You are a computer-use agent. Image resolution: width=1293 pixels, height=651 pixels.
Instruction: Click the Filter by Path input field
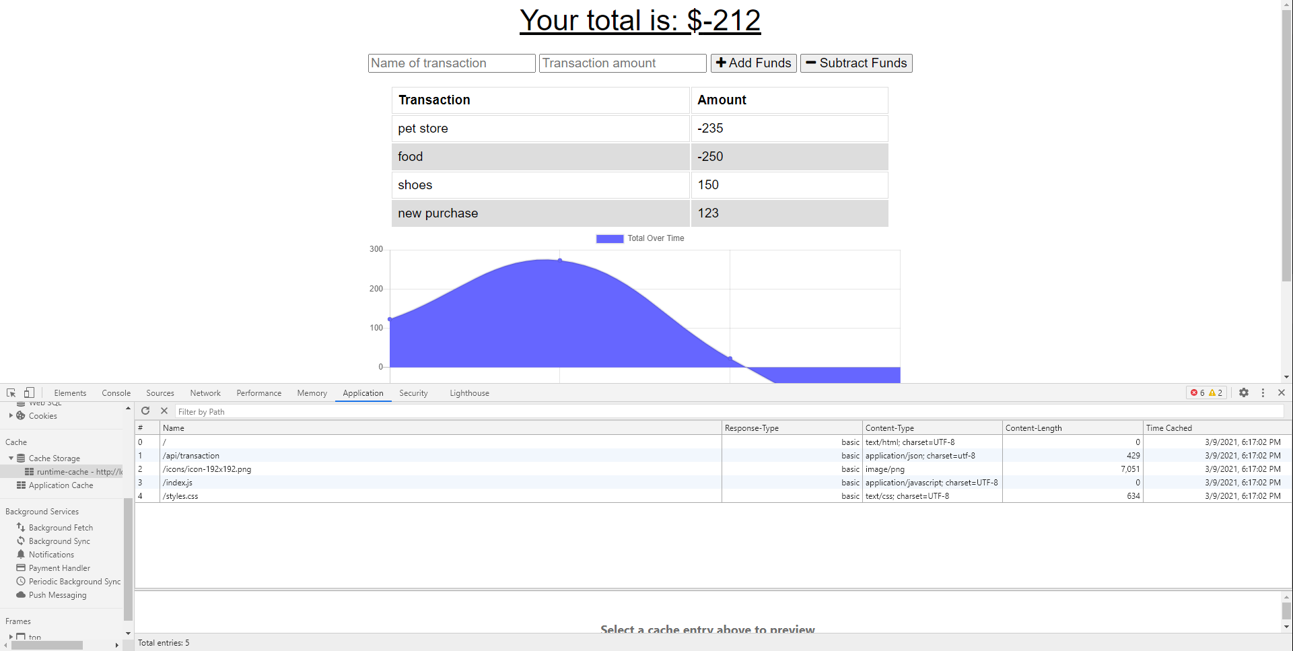(x=269, y=411)
